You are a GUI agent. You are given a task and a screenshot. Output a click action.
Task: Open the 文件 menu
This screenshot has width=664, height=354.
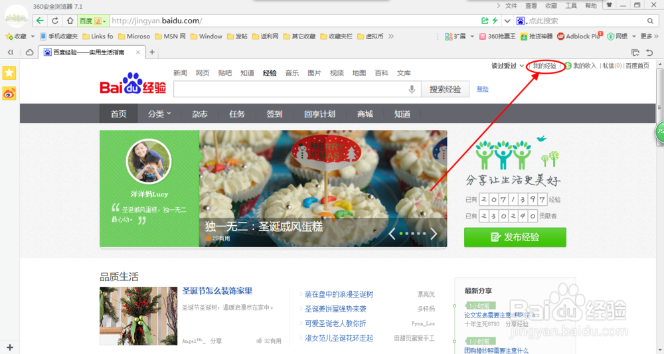coord(511,5)
